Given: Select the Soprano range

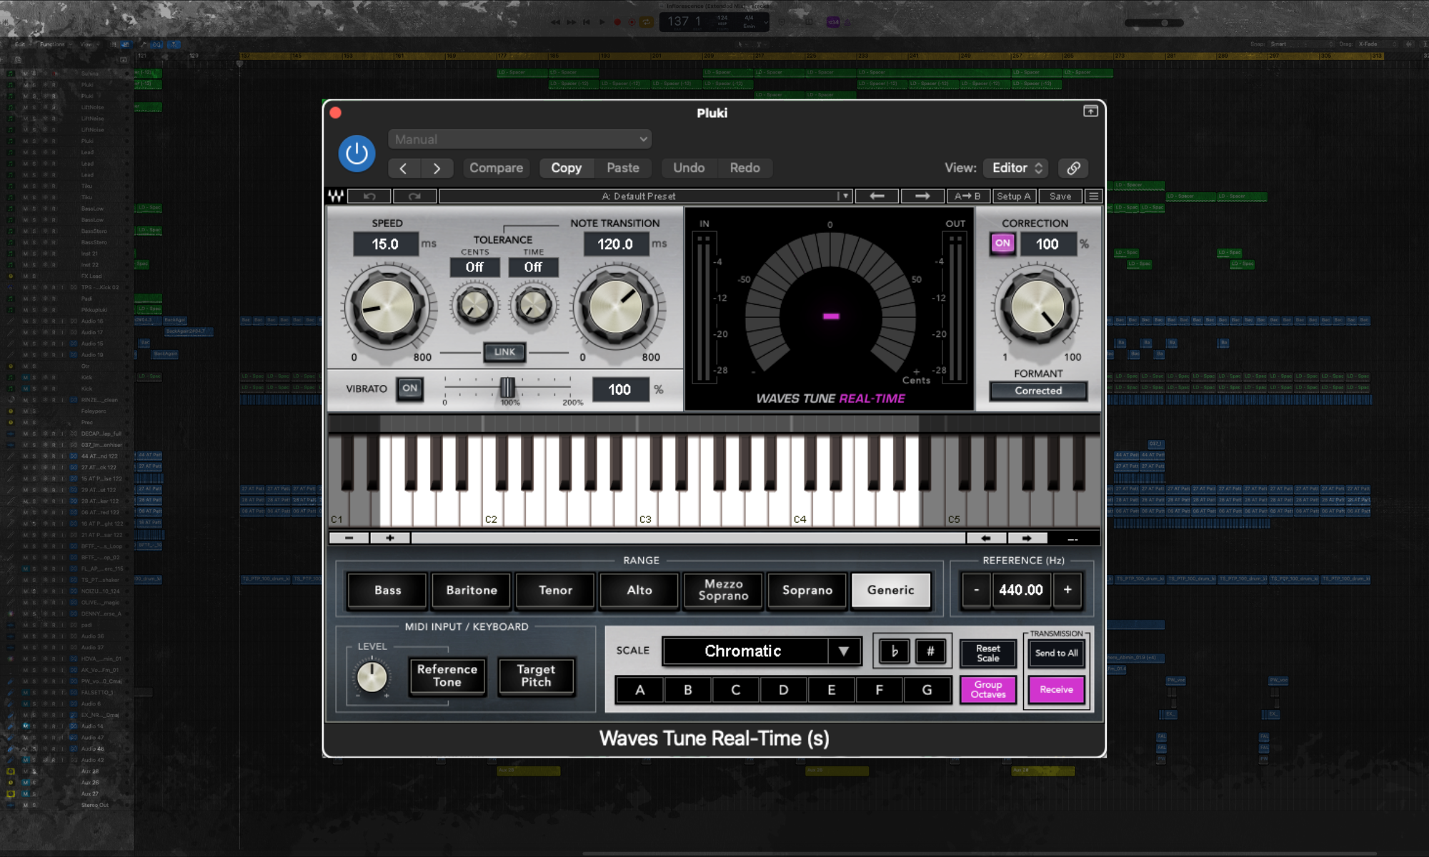Looking at the screenshot, I should click(807, 590).
